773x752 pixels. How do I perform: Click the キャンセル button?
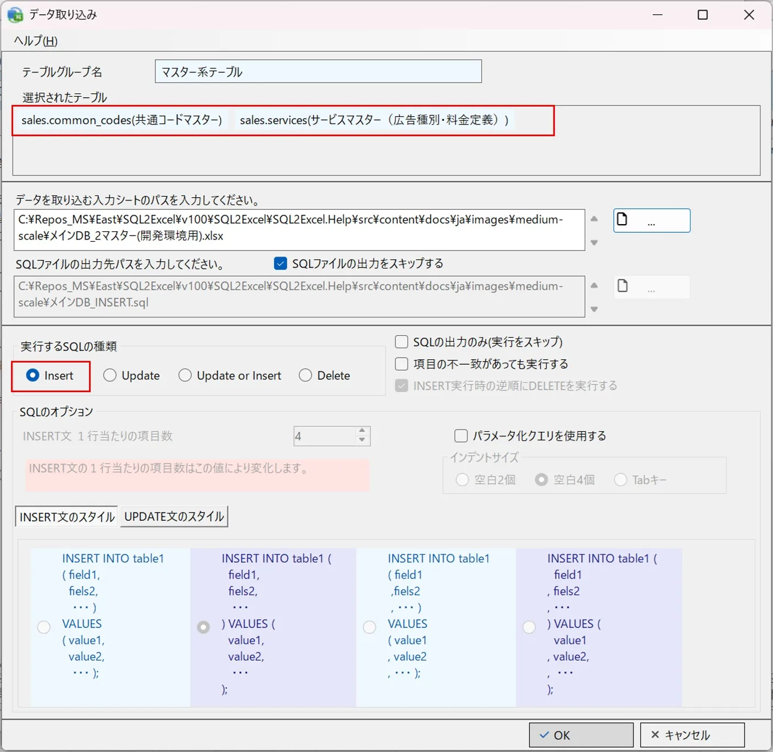click(692, 735)
